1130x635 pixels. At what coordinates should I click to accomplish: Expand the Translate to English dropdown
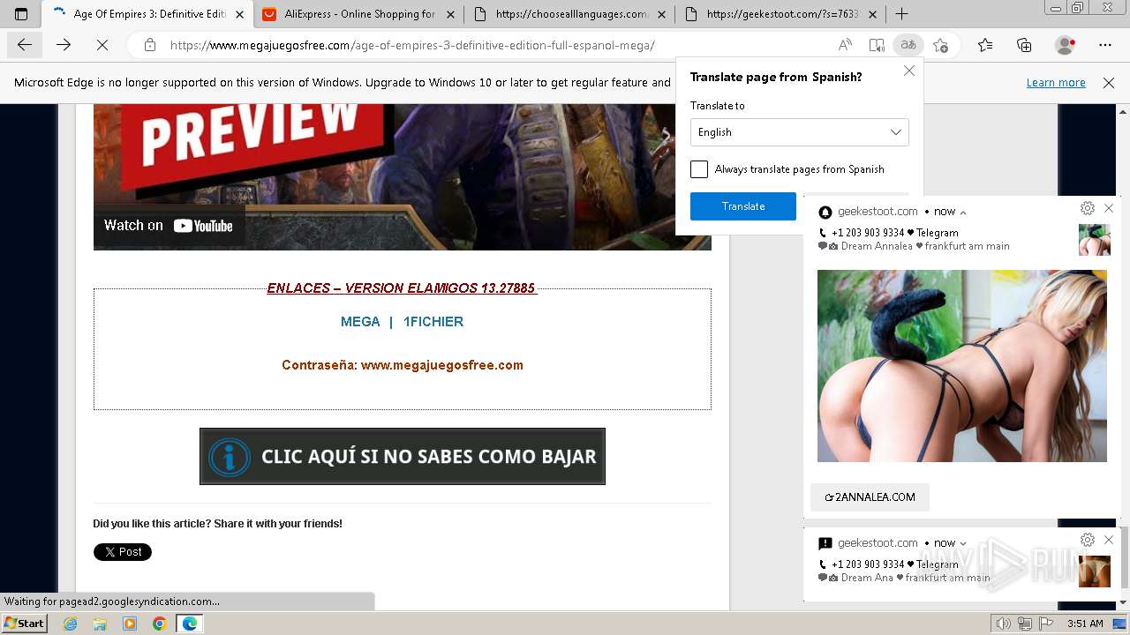pyautogui.click(x=800, y=132)
